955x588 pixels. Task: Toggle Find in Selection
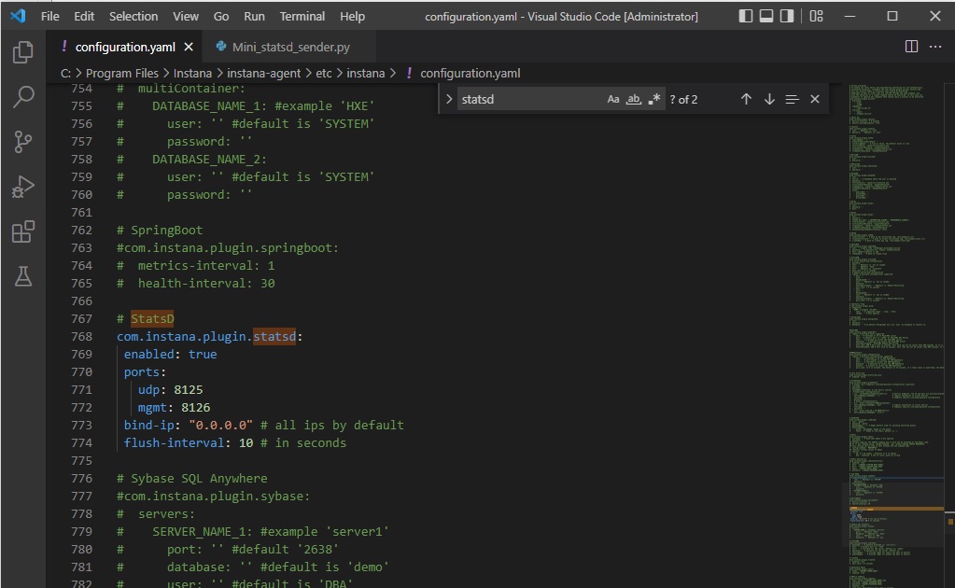click(792, 99)
